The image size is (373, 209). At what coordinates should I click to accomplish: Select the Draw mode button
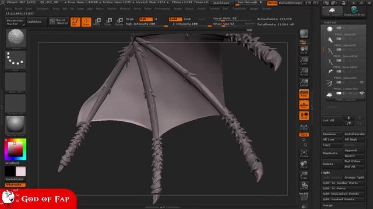(86, 22)
